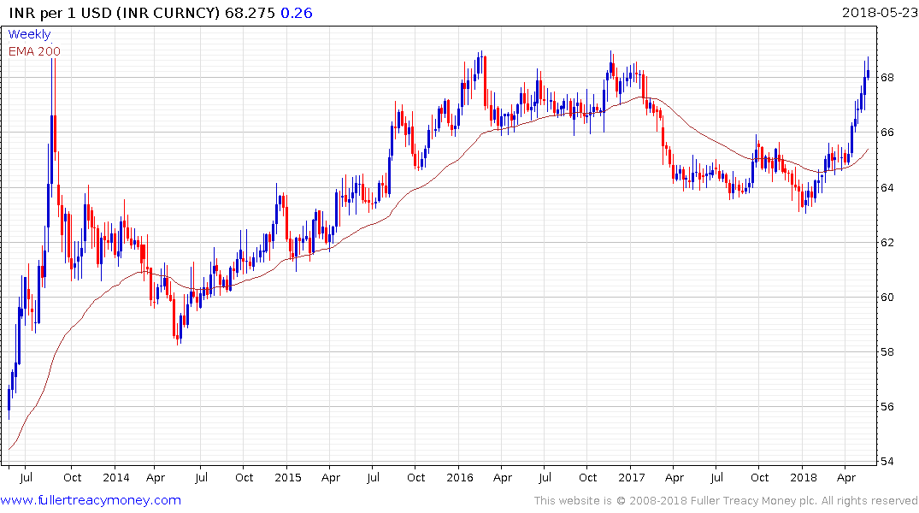The image size is (919, 513).
Task: Click the 54 y-axis label
Action: (x=887, y=462)
